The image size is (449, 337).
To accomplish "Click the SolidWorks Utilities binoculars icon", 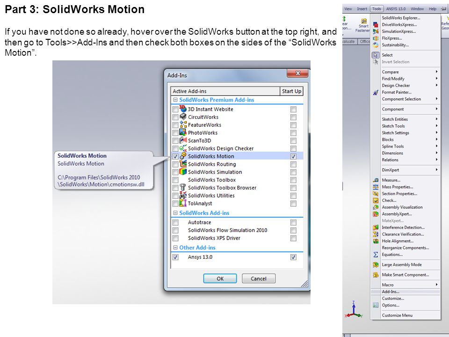I will click(x=183, y=196).
